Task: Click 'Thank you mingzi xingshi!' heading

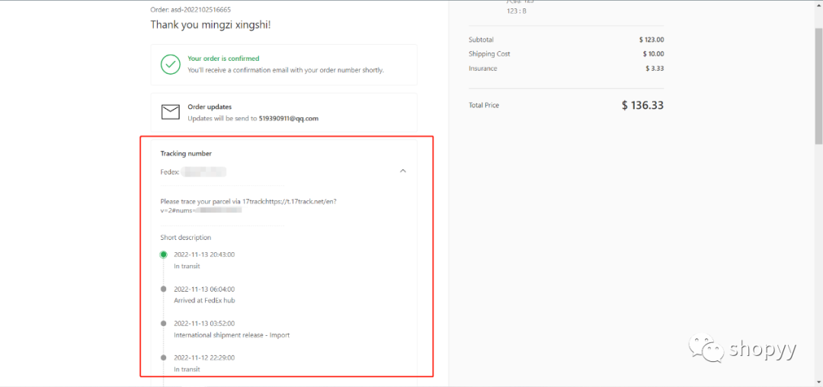Action: point(210,24)
